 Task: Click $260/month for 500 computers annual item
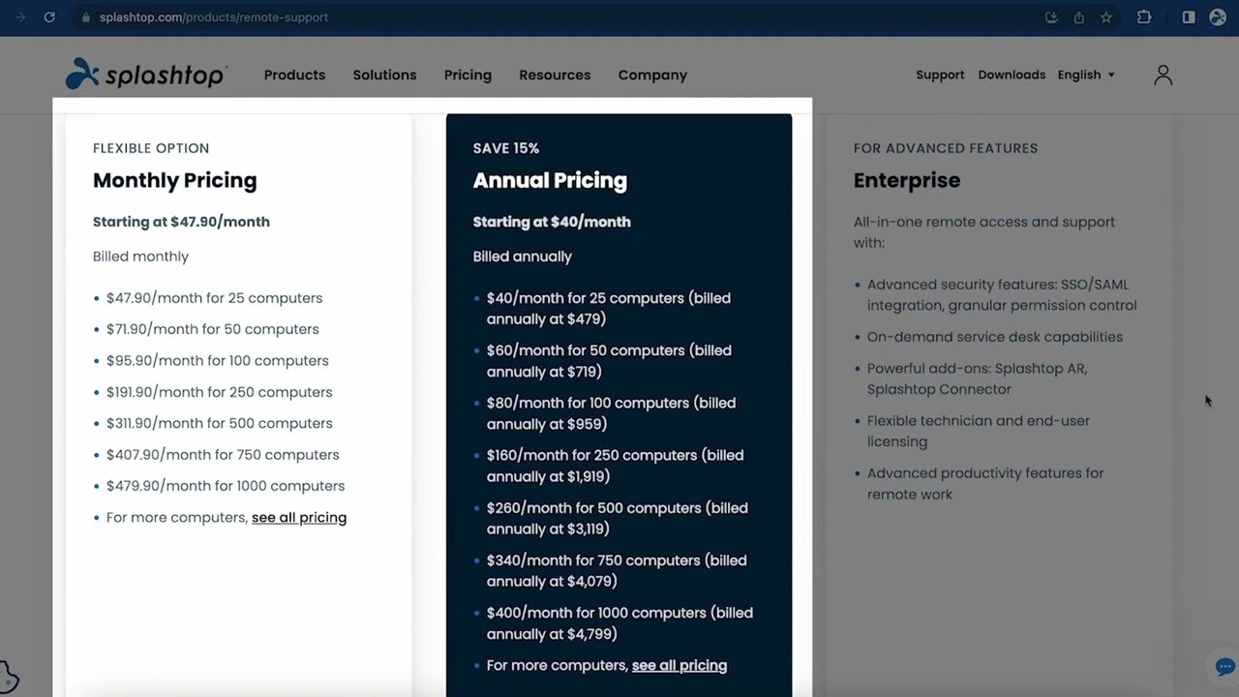pos(617,518)
